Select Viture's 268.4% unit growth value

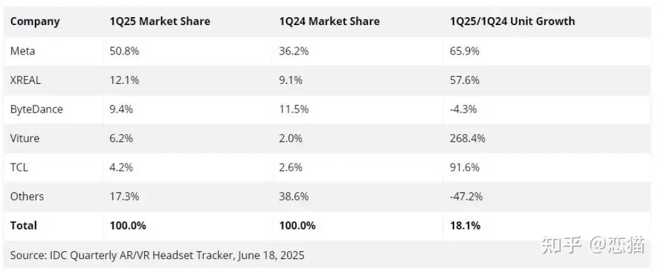pos(468,138)
